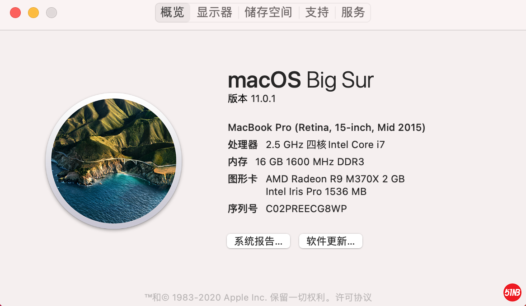Image resolution: width=526 pixels, height=306 pixels.
Task: Click the macOS Big Sur title
Action: [x=301, y=80]
